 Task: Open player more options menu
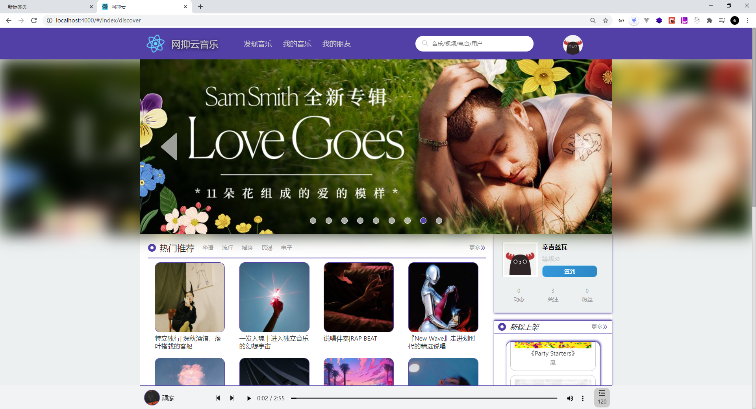(583, 398)
